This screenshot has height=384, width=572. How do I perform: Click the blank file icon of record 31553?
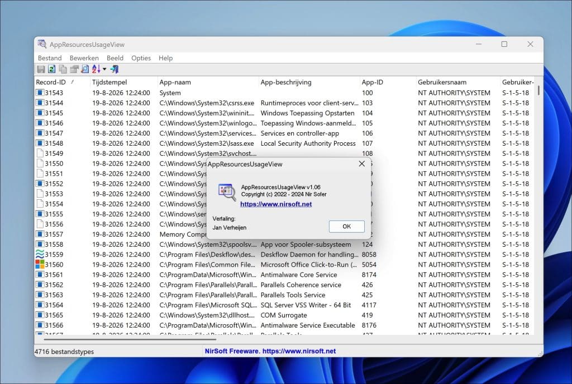40,194
